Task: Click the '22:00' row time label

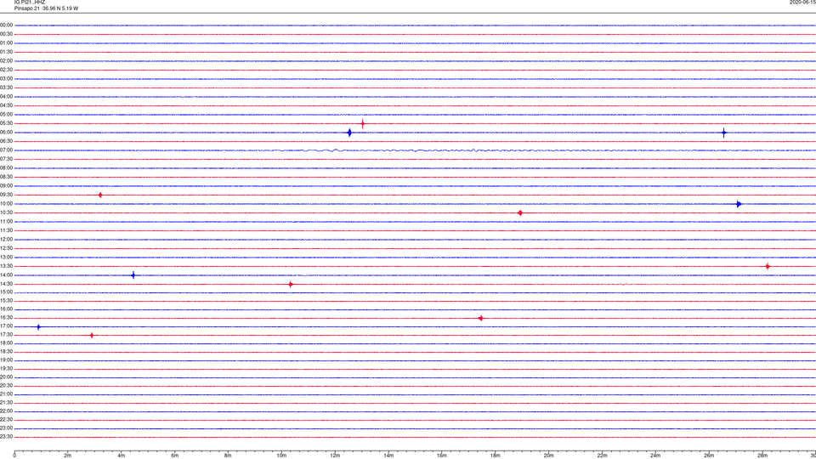Action: coord(6,411)
